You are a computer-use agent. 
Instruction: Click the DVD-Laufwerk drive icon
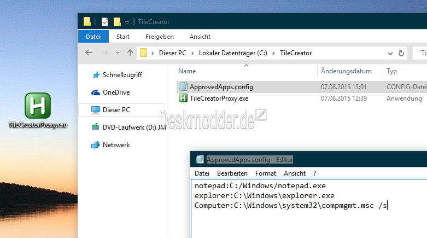coord(96,127)
